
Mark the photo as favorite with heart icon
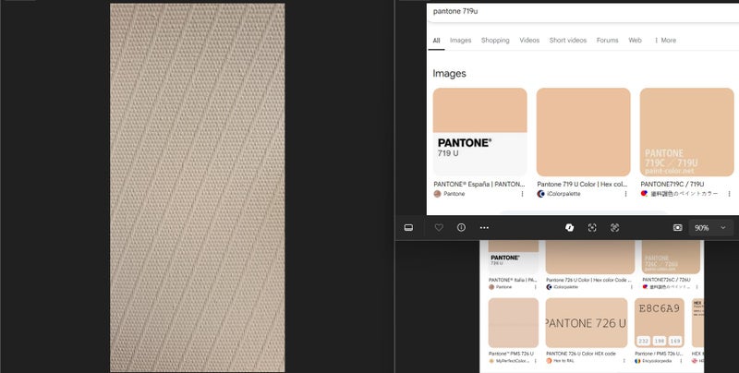[x=439, y=227]
